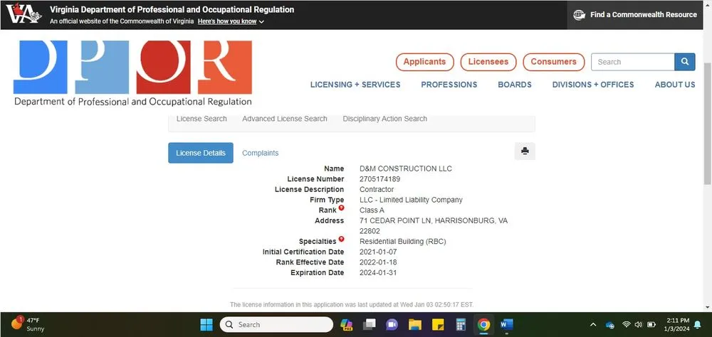The width and height of the screenshot is (712, 337).
Task: Click the help icon next to Rank
Action: [x=341, y=208]
